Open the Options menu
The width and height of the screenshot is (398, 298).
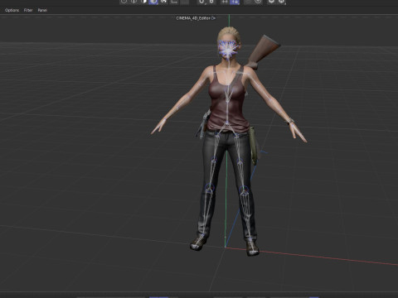(x=12, y=10)
